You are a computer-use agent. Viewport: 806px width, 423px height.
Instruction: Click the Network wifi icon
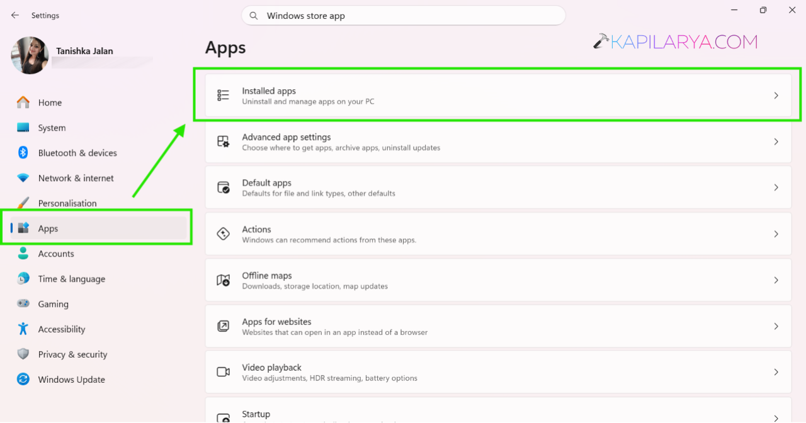point(23,178)
